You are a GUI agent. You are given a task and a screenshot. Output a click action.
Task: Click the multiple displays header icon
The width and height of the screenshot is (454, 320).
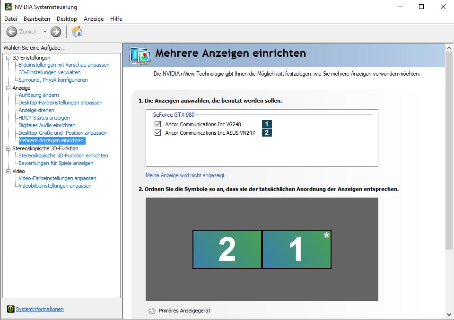click(x=140, y=56)
